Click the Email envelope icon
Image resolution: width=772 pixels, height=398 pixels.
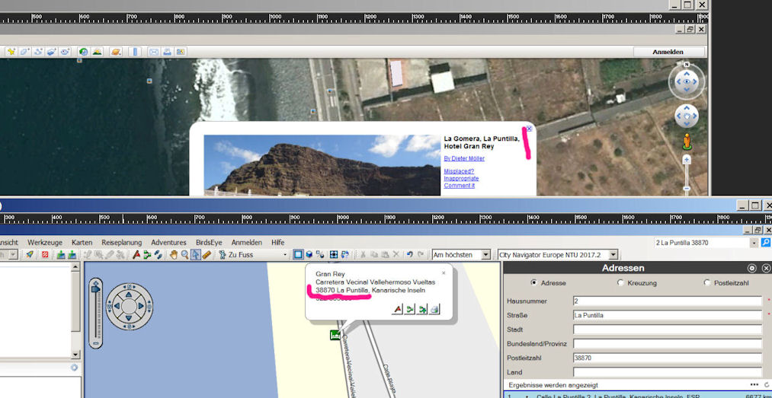pos(154,52)
